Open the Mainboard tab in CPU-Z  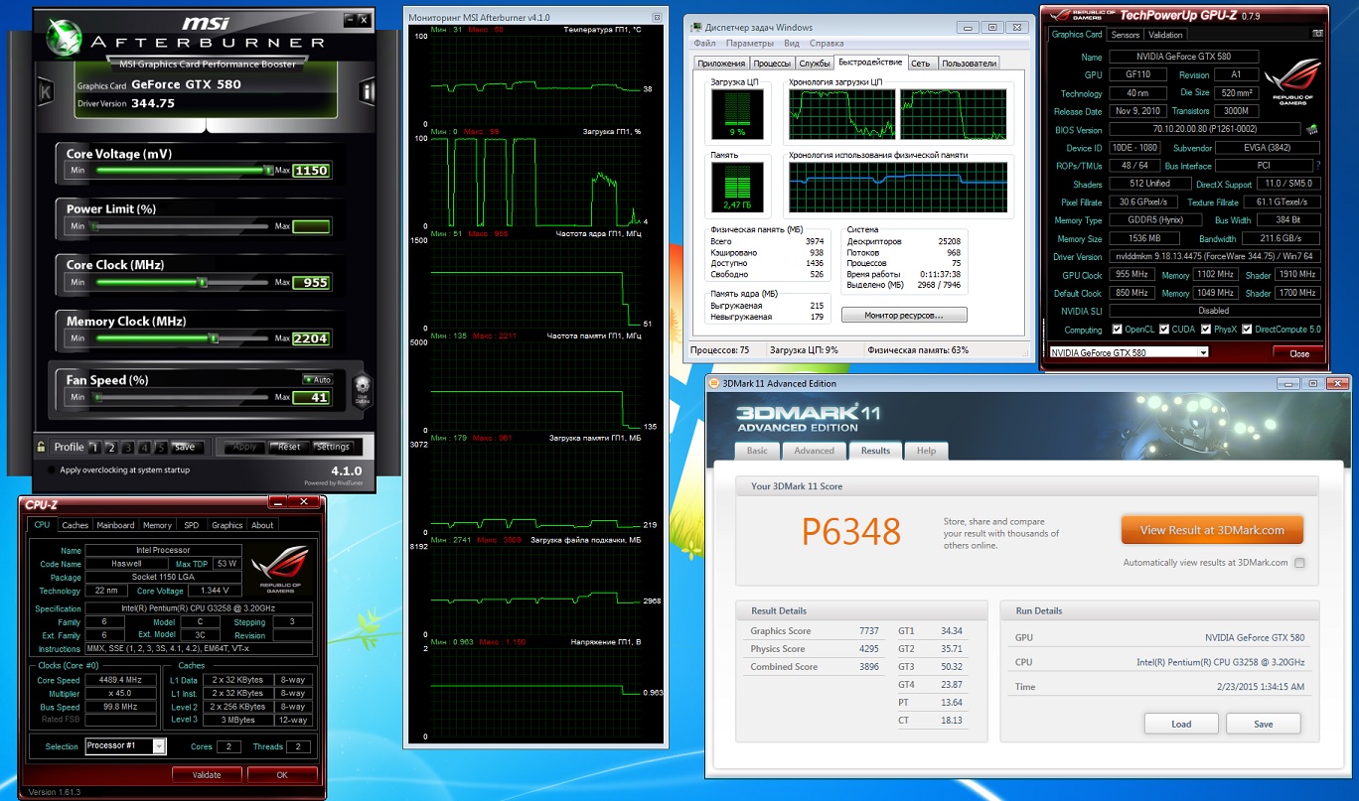pyautogui.click(x=115, y=525)
